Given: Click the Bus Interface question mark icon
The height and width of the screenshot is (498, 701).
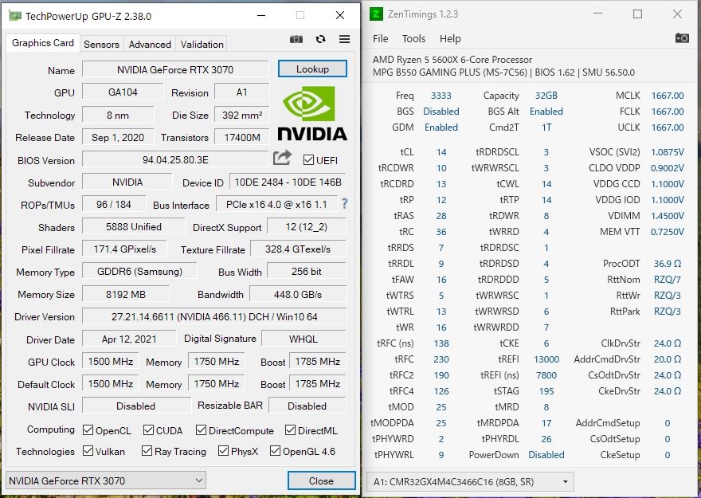Looking at the screenshot, I should pos(344,204).
